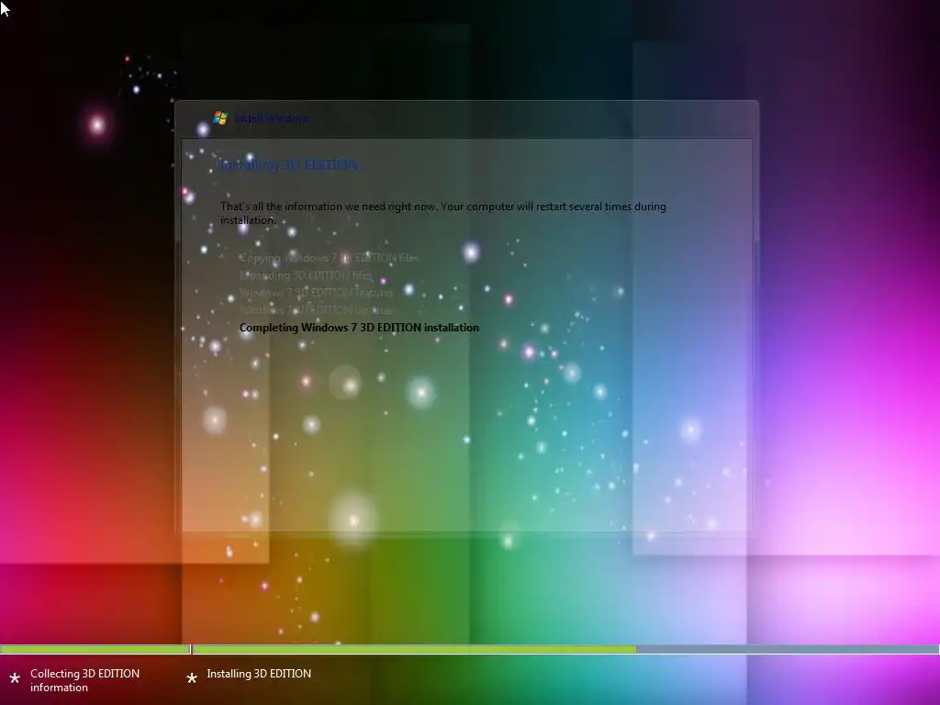This screenshot has width=940, height=705.
Task: Click the 'Install Windows' title text
Action: 272,118
